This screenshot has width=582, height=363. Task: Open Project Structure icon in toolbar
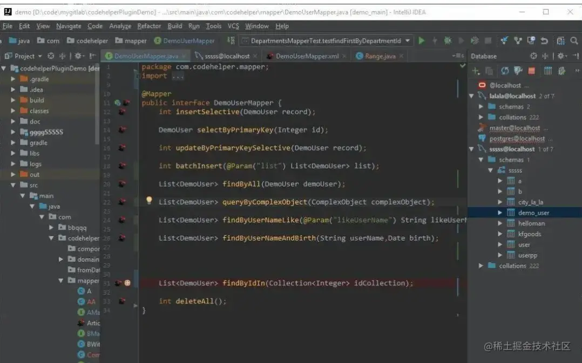tap(560, 40)
